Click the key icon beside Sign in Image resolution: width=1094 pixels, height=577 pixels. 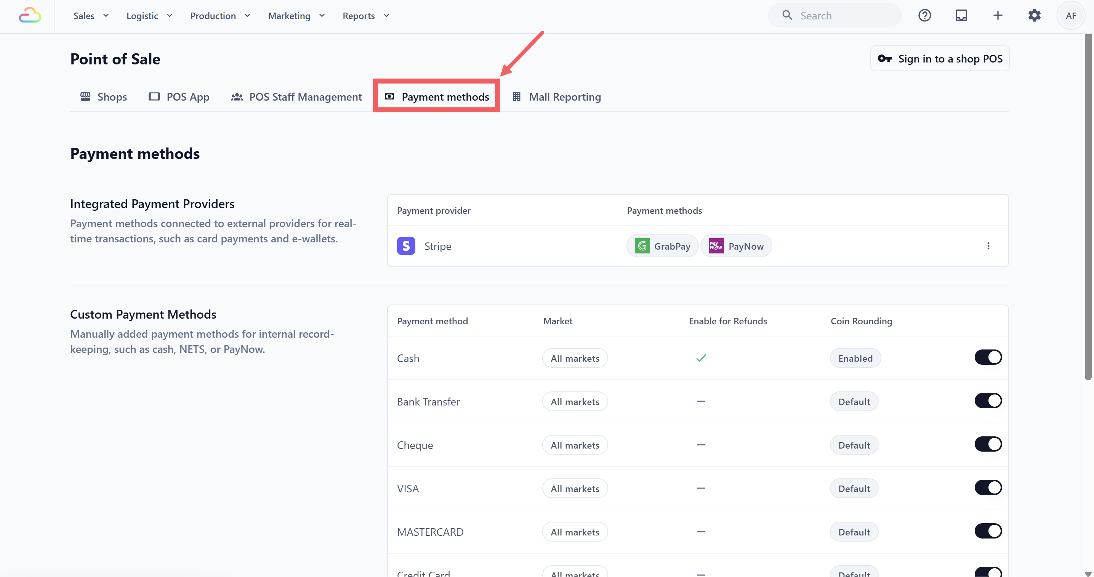pos(885,59)
